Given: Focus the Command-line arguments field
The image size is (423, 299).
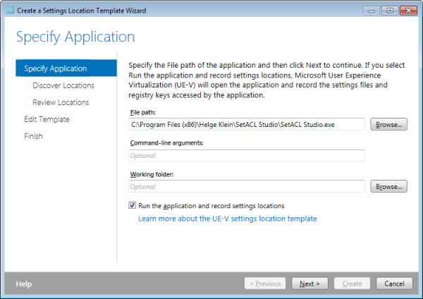Looking at the screenshot, I should pyautogui.click(x=247, y=156).
